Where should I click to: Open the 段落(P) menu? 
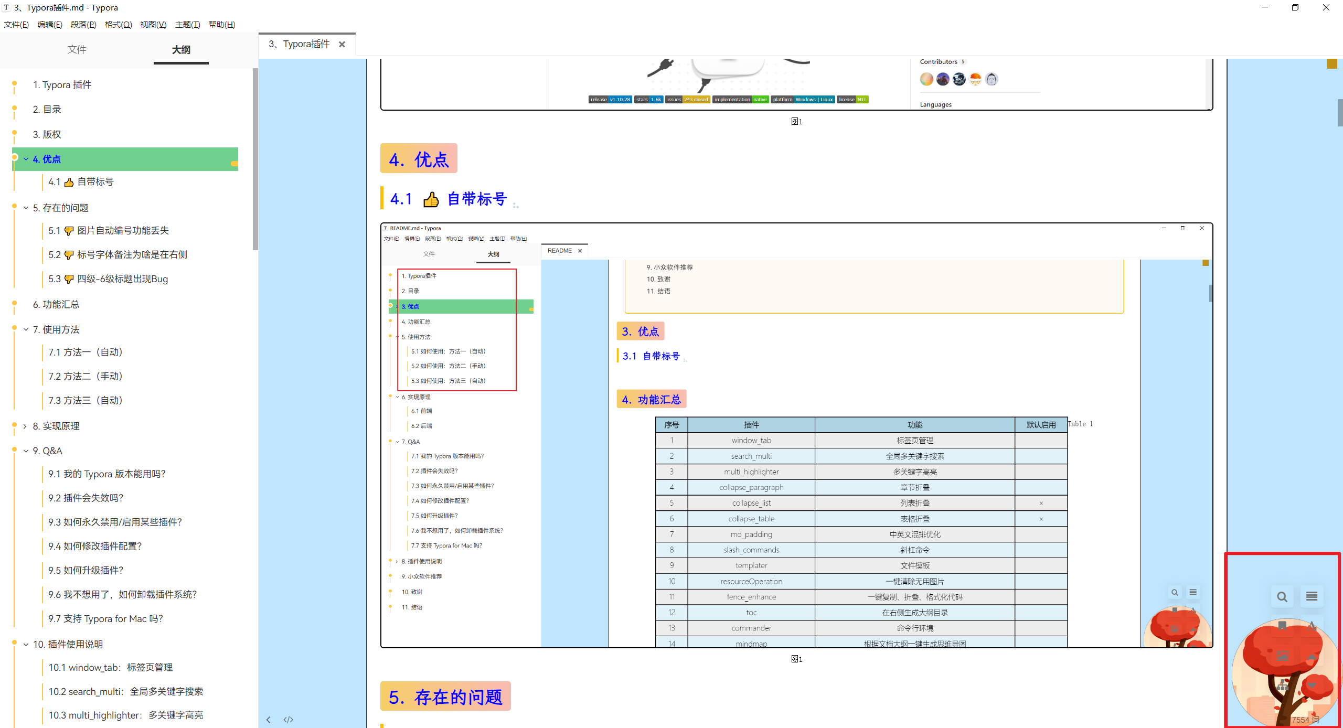pos(83,25)
